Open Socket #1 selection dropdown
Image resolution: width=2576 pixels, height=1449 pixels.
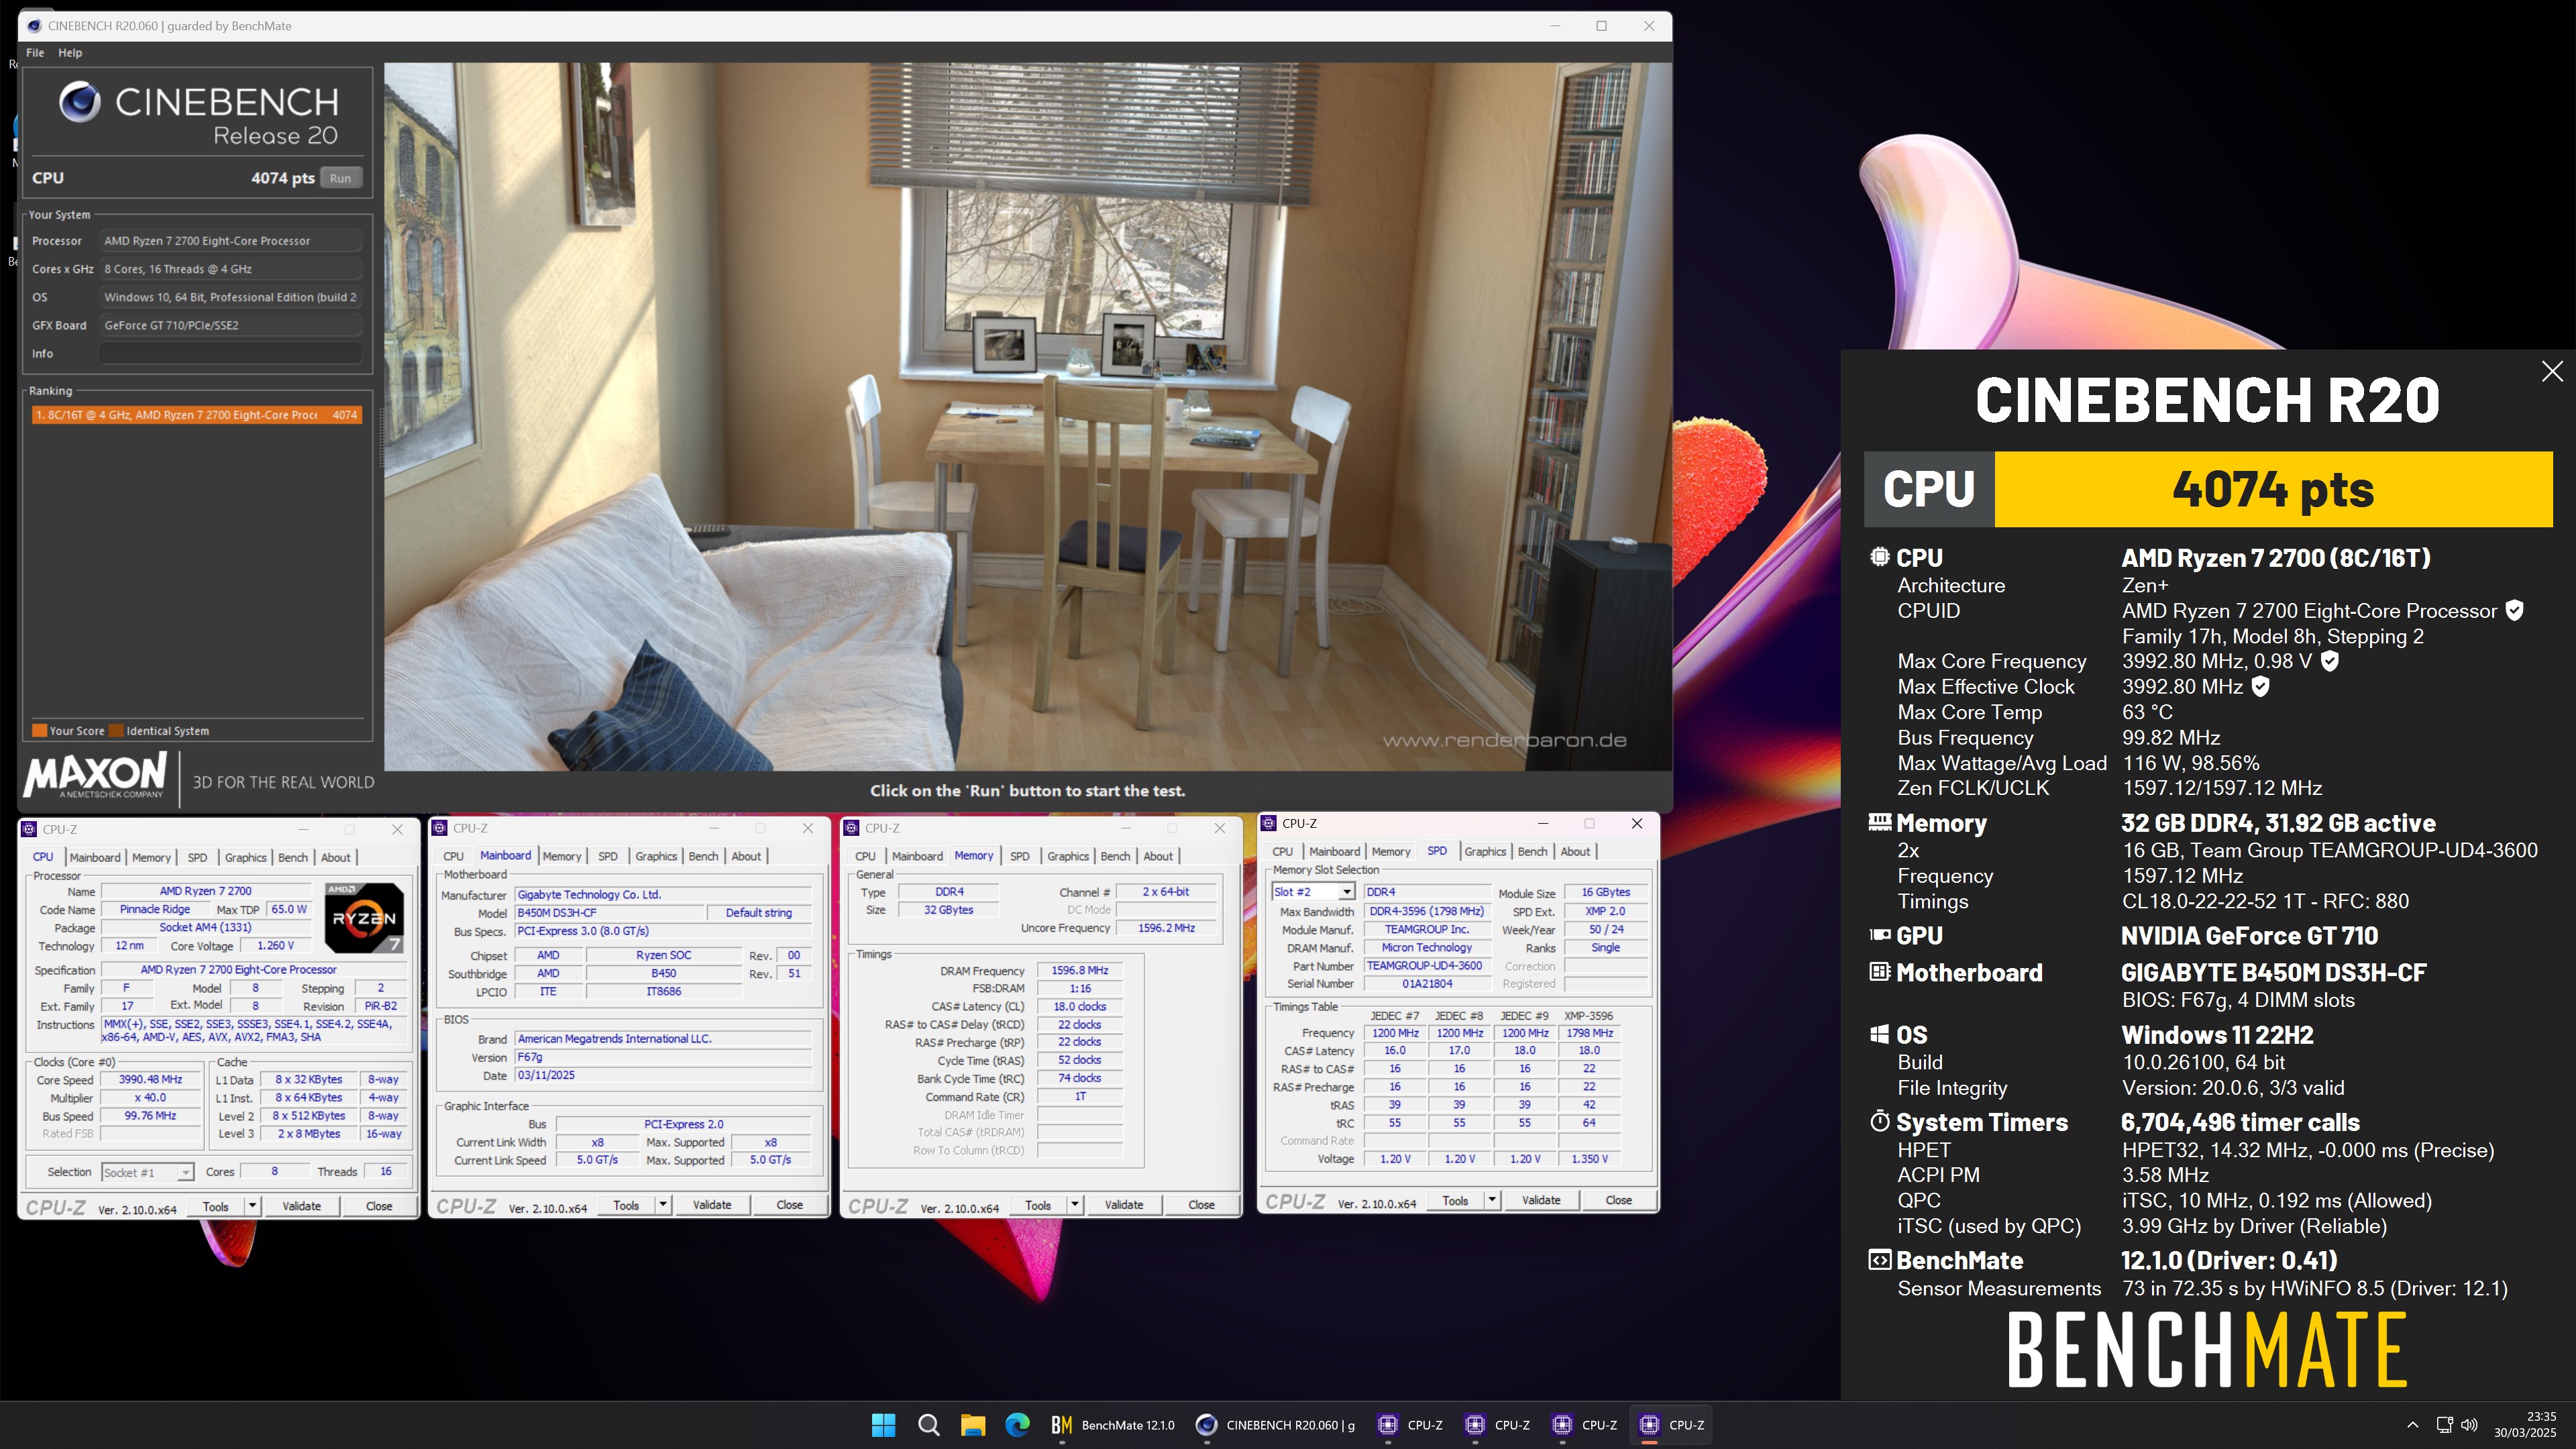[x=147, y=1172]
